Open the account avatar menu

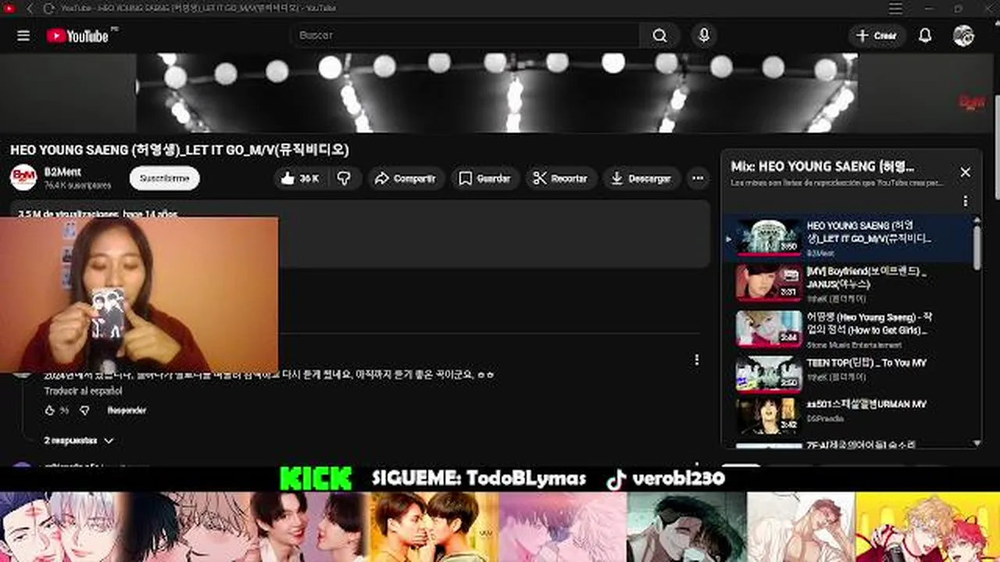tap(963, 36)
